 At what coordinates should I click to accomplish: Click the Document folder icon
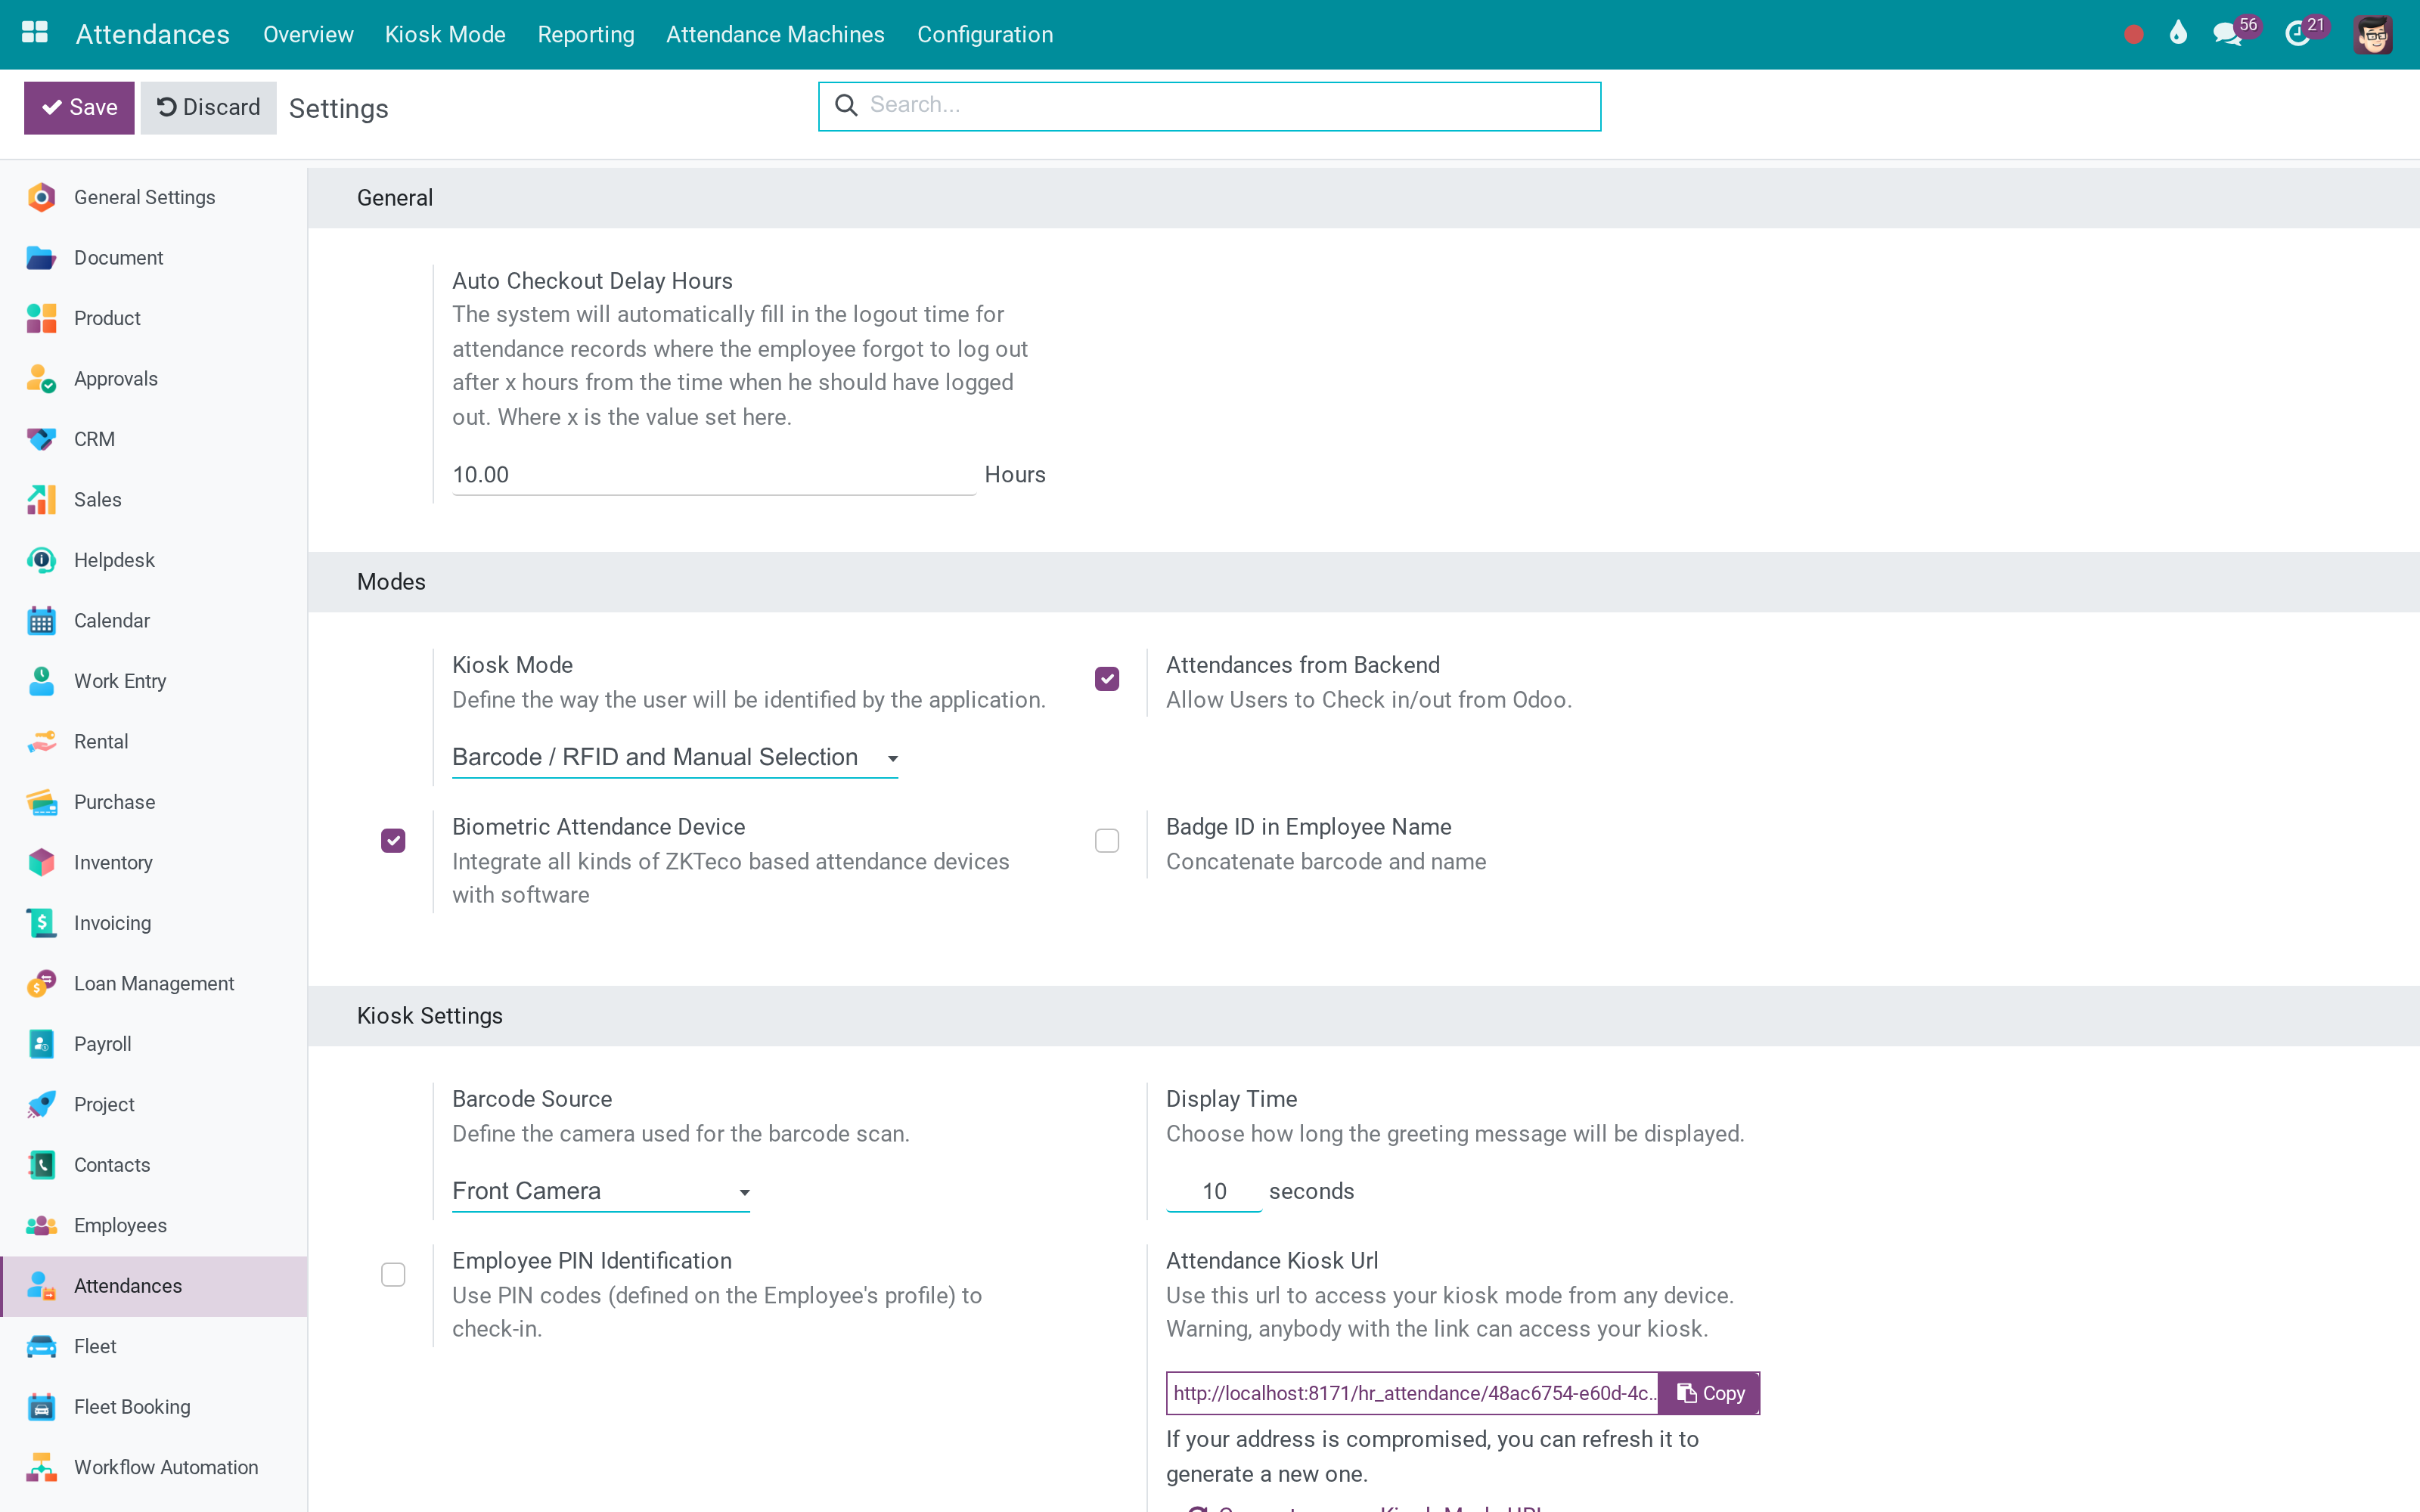tap(41, 258)
